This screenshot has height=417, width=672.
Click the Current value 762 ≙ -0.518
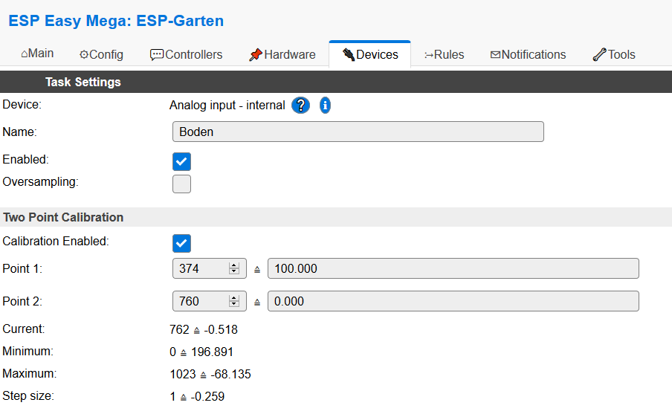[204, 329]
